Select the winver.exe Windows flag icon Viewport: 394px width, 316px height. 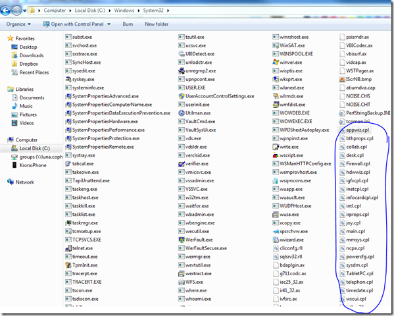[x=276, y=63]
